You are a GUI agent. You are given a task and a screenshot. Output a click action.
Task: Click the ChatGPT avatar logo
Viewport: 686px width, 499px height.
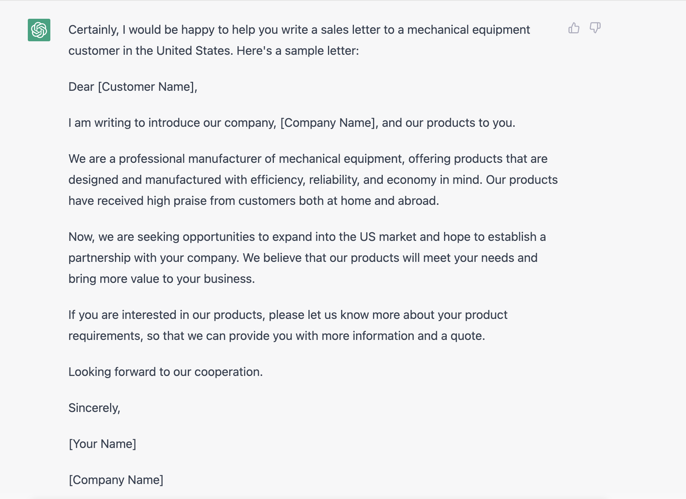39,30
